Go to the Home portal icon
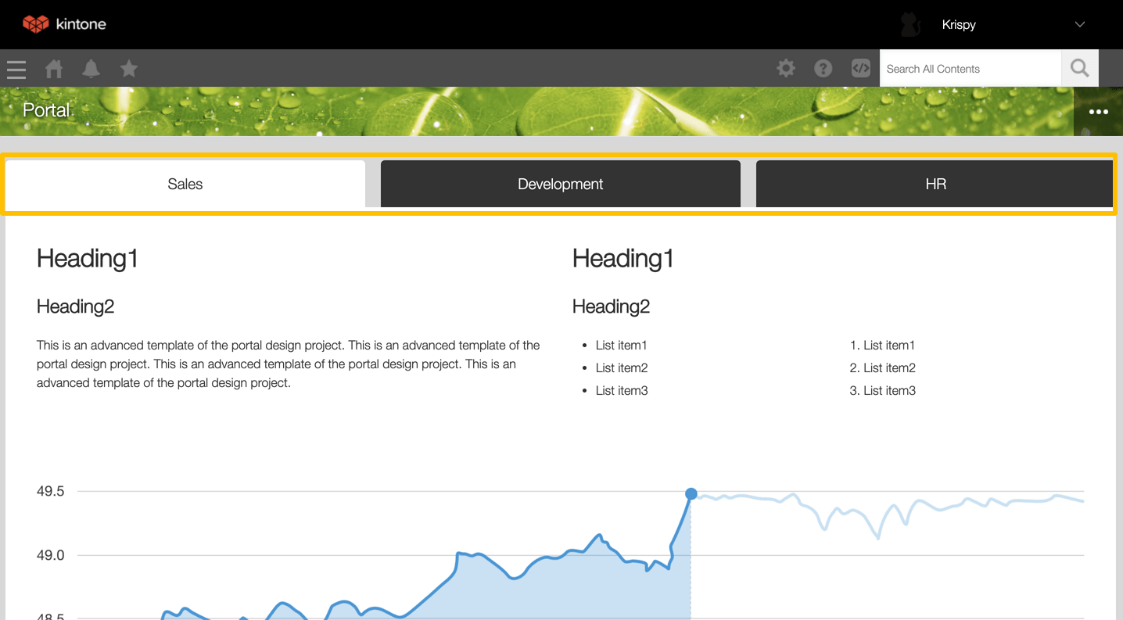The height and width of the screenshot is (620, 1123). coord(54,69)
